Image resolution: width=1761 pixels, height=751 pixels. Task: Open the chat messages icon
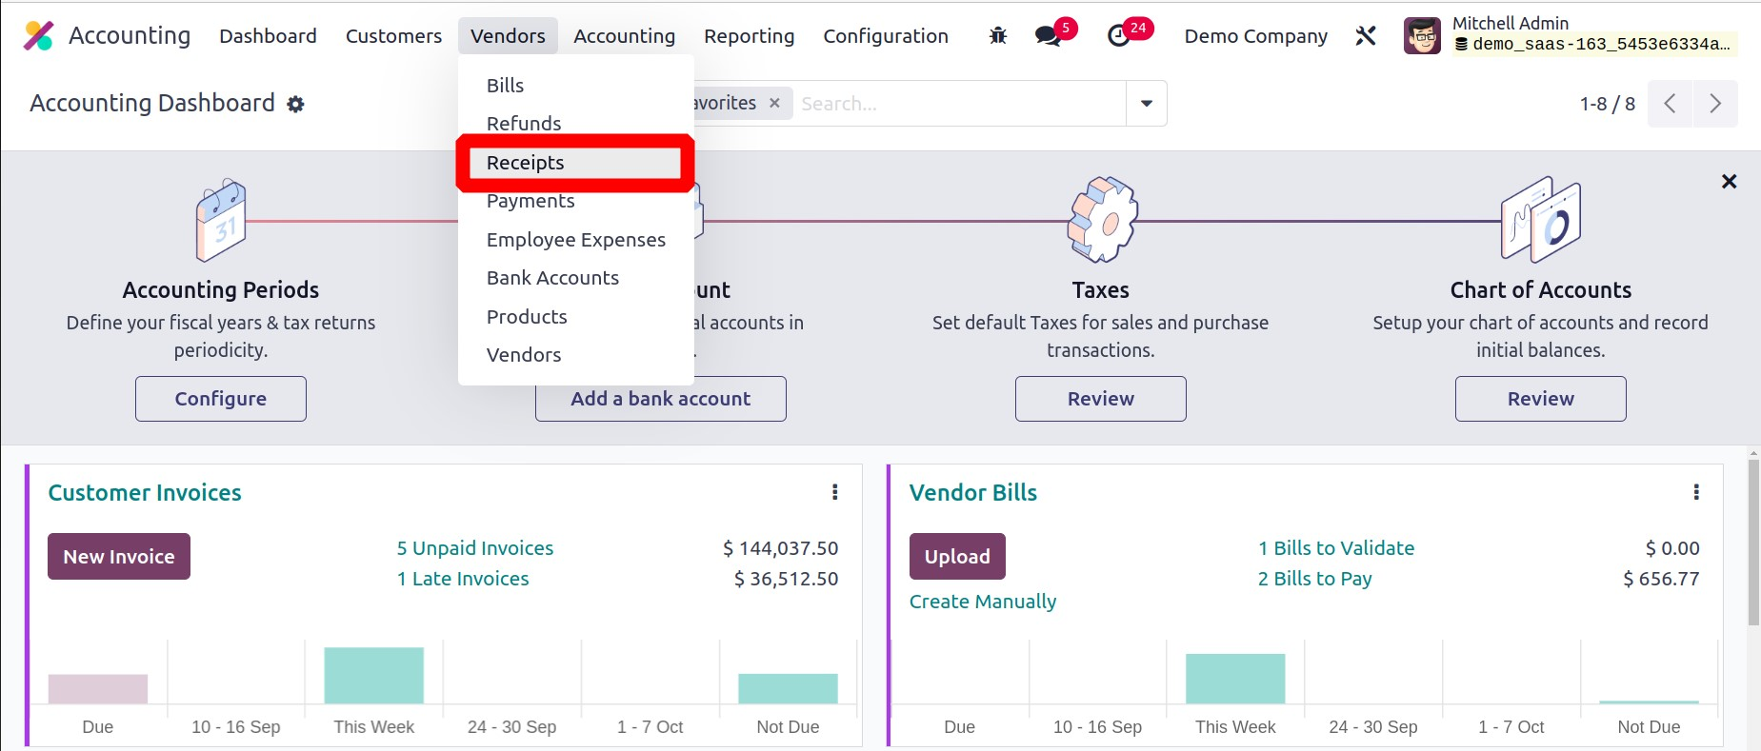pos(1048,36)
